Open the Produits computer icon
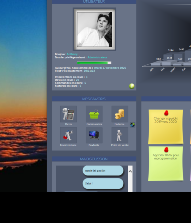Viewport: 191px width, 223px height. point(94,135)
